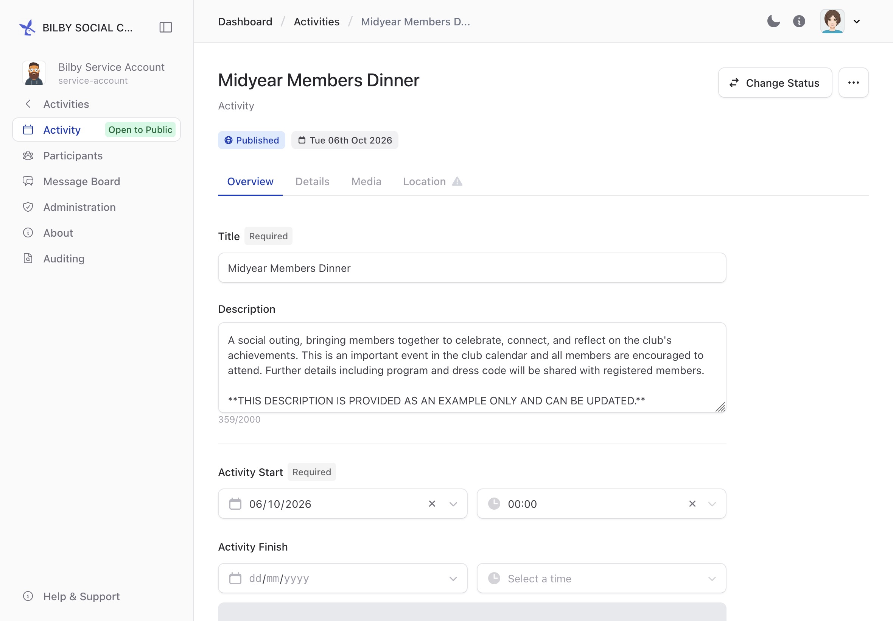This screenshot has height=621, width=893.
Task: Expand the user account menu chevron
Action: pos(856,22)
